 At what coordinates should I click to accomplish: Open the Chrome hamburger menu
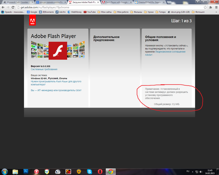[x=216, y=7]
